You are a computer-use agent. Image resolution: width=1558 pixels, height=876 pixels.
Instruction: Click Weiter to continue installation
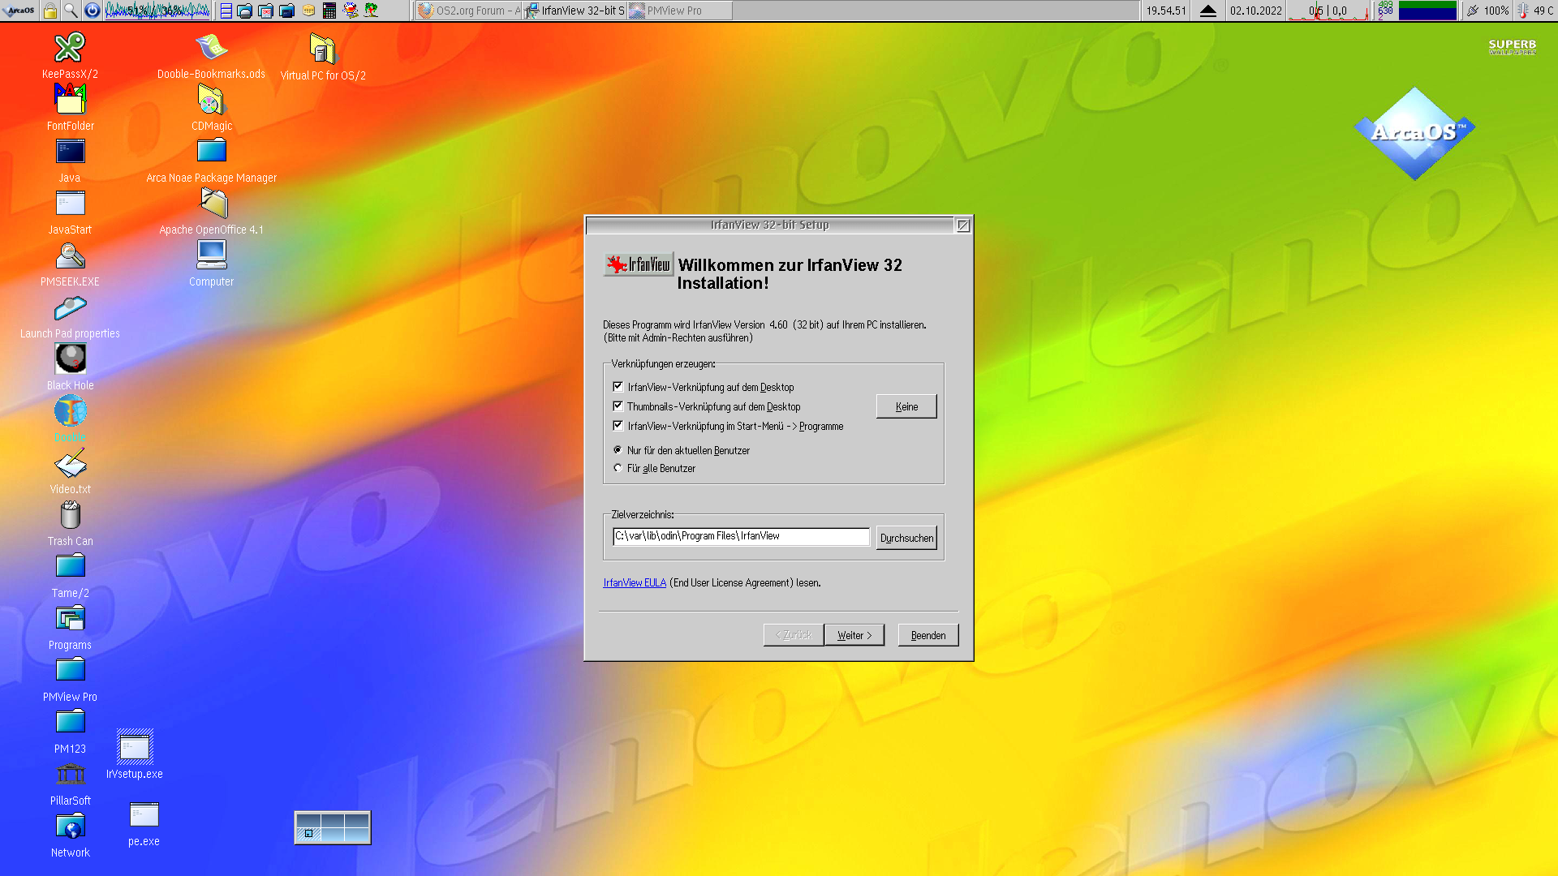pyautogui.click(x=854, y=635)
